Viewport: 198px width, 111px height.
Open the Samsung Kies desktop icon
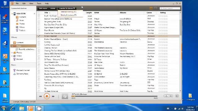pyautogui.click(x=5, y=59)
